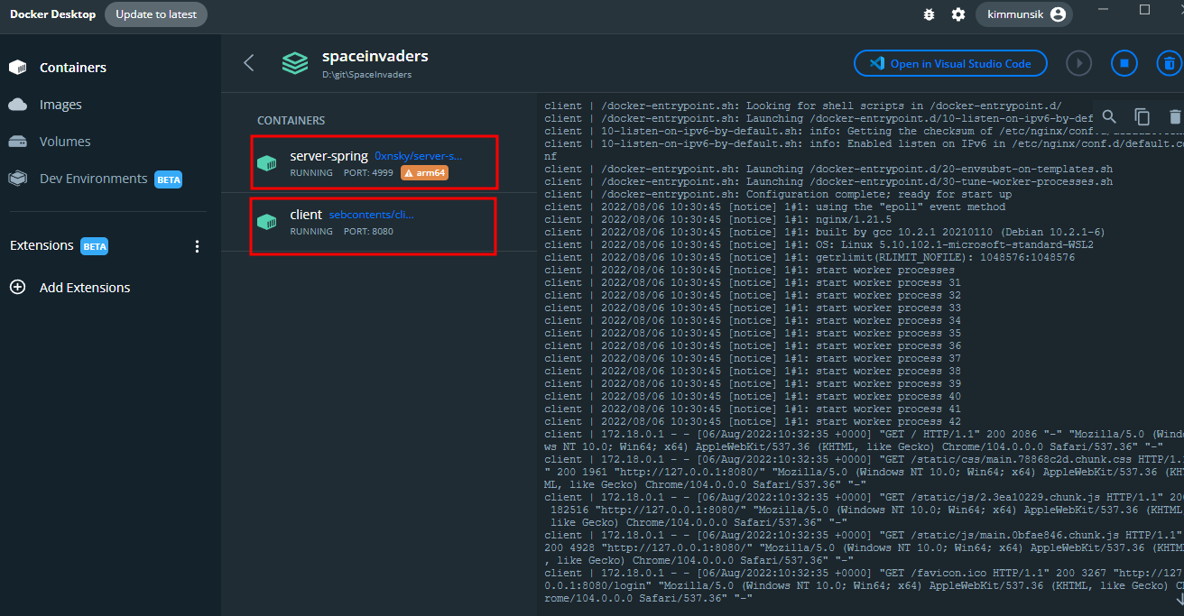
Task: Click the Add Extensions plus icon
Action: [17, 288]
